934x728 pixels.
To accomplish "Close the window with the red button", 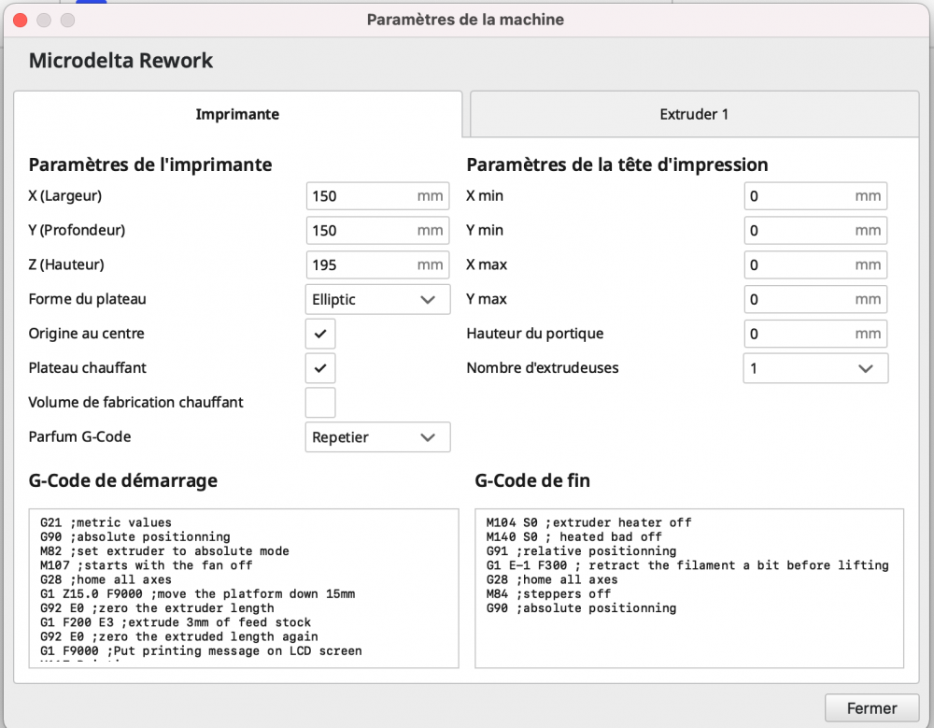I will click(x=21, y=21).
